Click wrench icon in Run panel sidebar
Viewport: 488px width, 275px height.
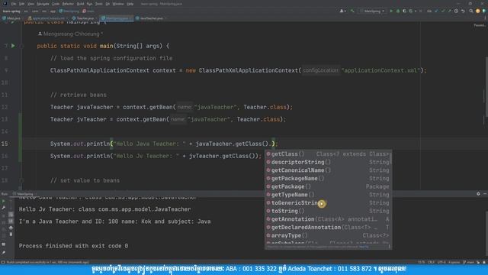point(4,208)
